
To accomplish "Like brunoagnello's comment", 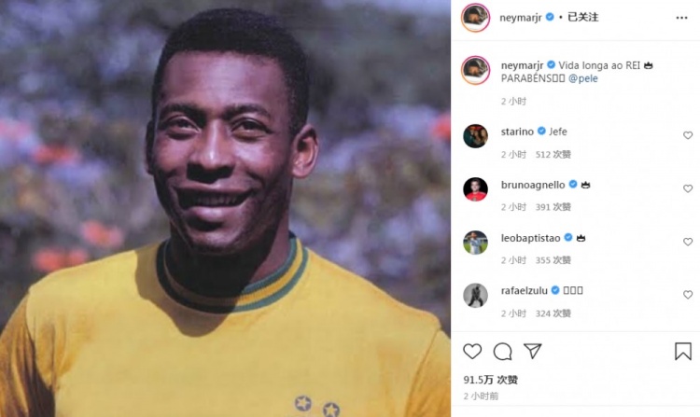I will tap(688, 188).
